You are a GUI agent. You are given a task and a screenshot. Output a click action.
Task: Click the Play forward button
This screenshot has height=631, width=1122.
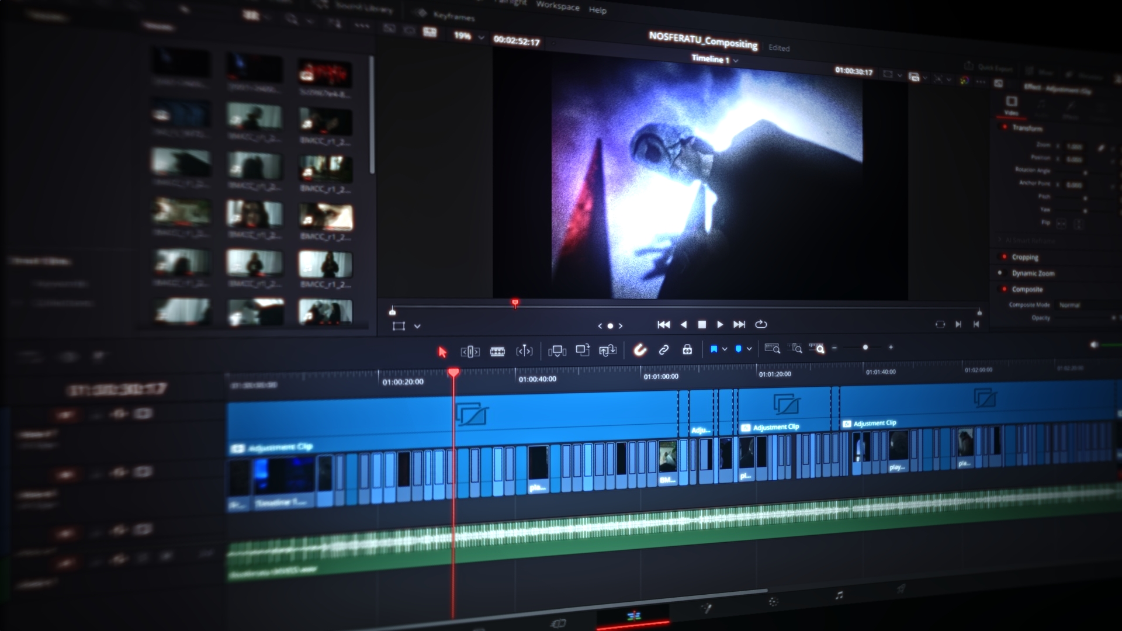click(x=720, y=324)
